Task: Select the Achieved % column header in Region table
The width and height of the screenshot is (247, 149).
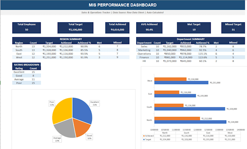Action: coord(84,43)
